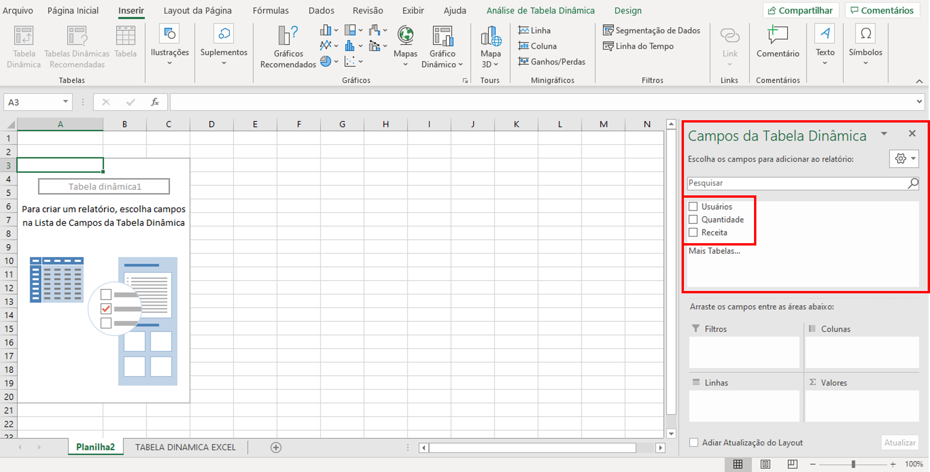Open the Ilustrações menu

pos(170,45)
